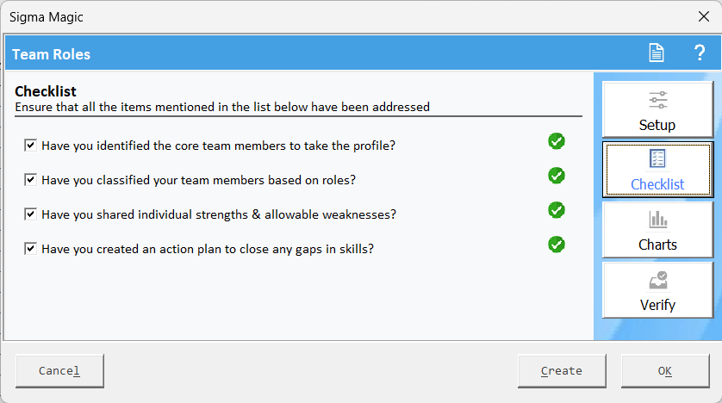Toggle 'classified your team members based on roles' checkbox
Screen dimensions: 722x403
(x=30, y=180)
